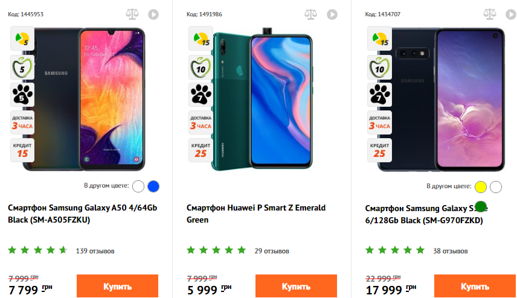This screenshot has height=298, width=517.
Task: Click credit 25 badge on Huawei P Smart Z
Action: 201,150
